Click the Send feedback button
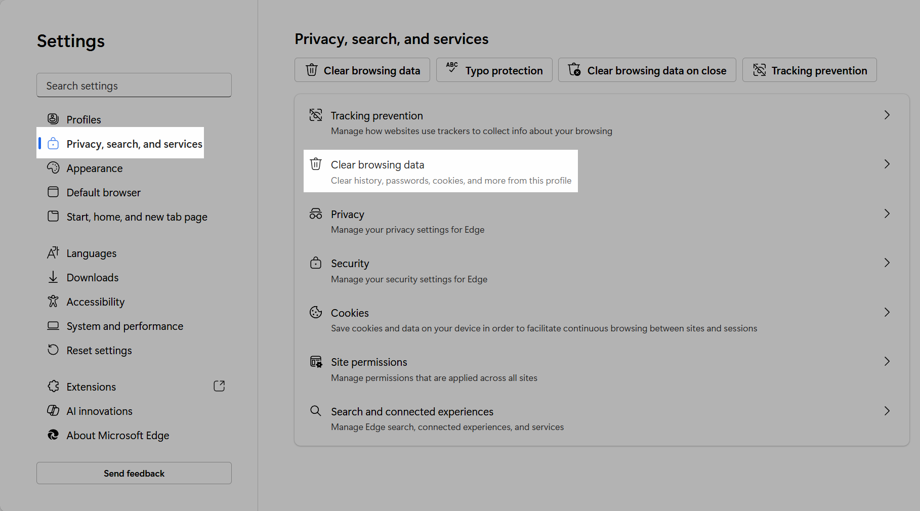Image resolution: width=920 pixels, height=511 pixels. (134, 473)
